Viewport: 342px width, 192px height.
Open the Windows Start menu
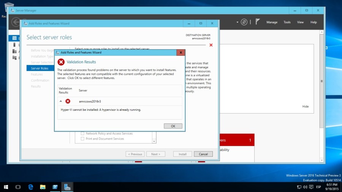[6, 187]
